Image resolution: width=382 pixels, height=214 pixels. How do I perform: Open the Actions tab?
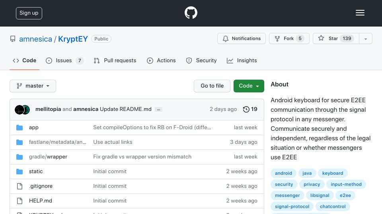[x=161, y=60]
